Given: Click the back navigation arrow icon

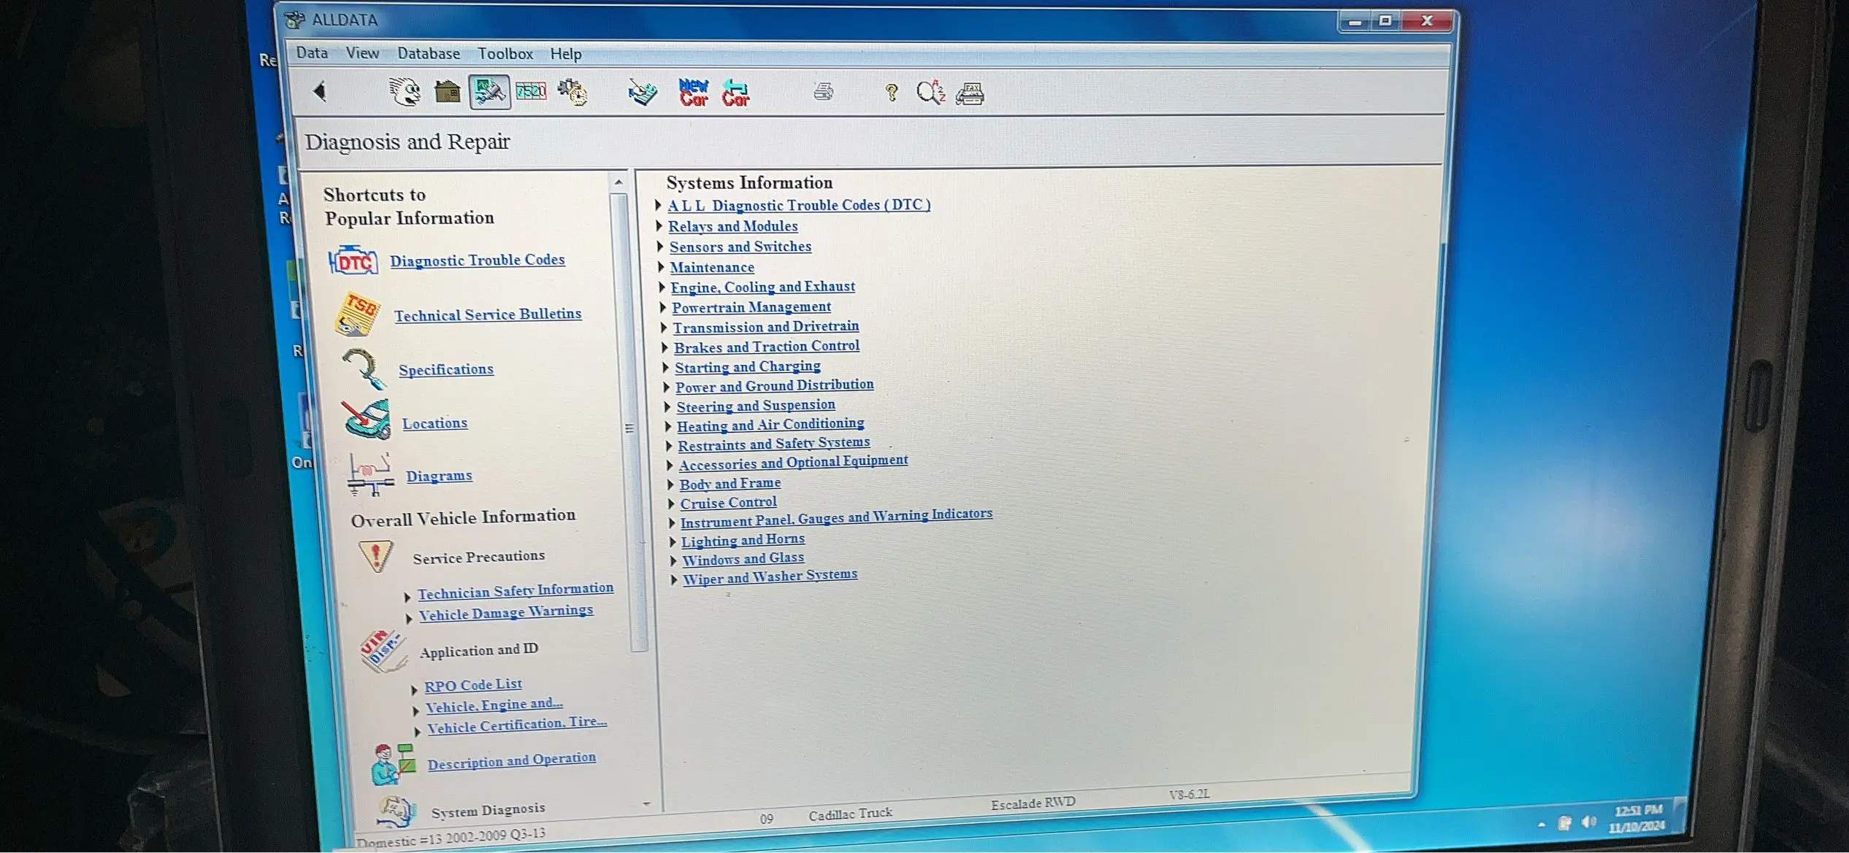Looking at the screenshot, I should (318, 92).
